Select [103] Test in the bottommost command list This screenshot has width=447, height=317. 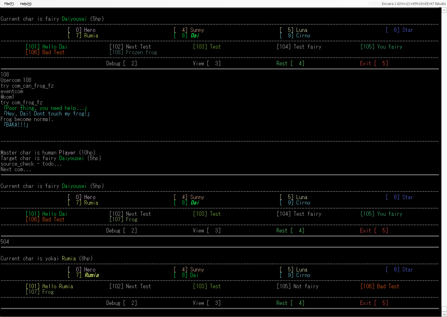[207, 286]
